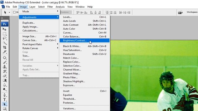Choose Color Balance in the Adjustments submenu

pos(84,36)
